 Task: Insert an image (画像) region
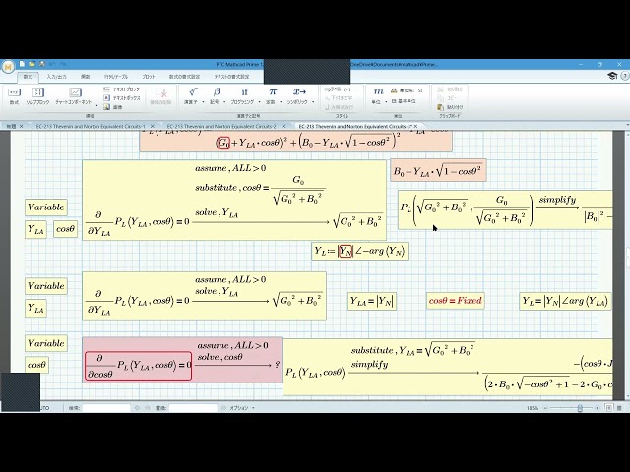click(113, 107)
